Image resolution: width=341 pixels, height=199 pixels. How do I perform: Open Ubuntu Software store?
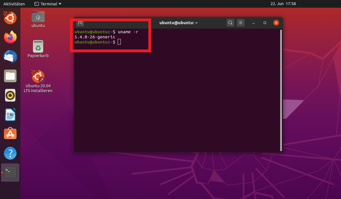10,134
